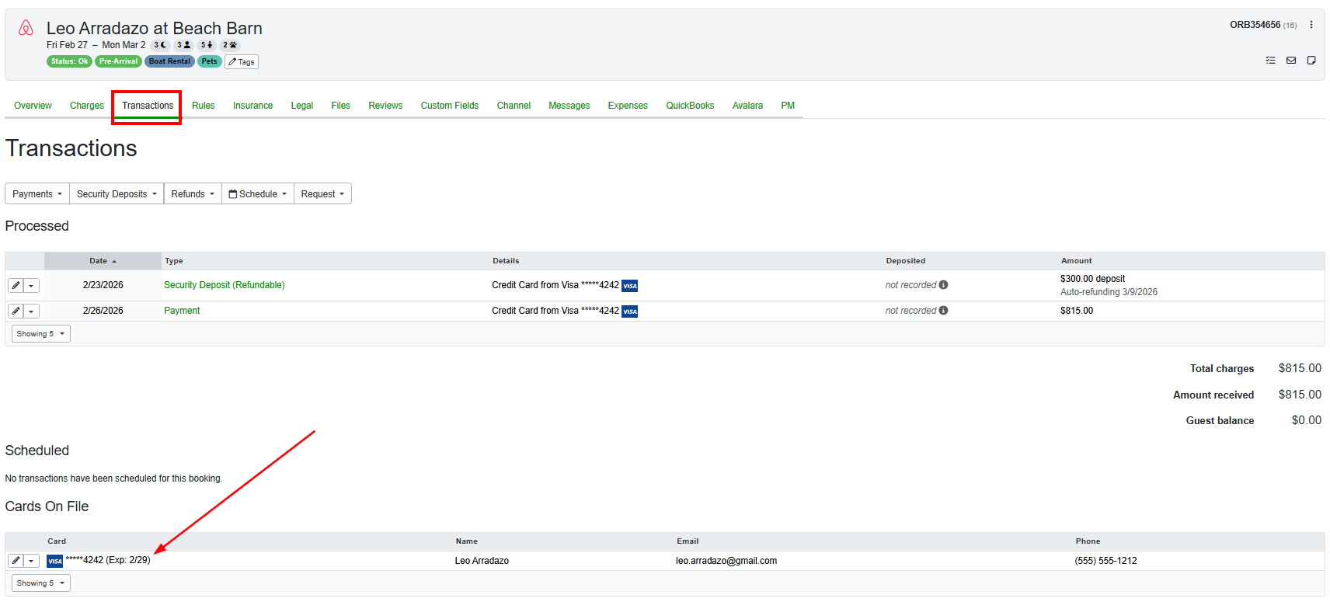1330x602 pixels.
Task: Expand Showing 5 under Processed table
Action: (40, 334)
